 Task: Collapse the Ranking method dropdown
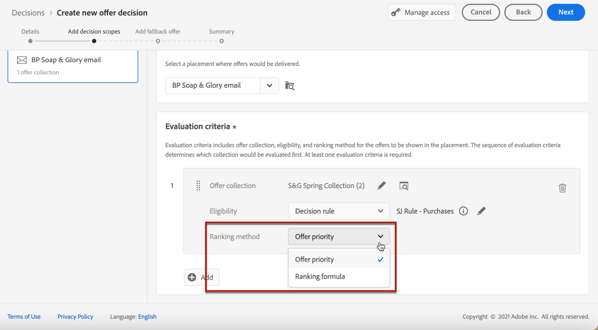click(x=339, y=236)
